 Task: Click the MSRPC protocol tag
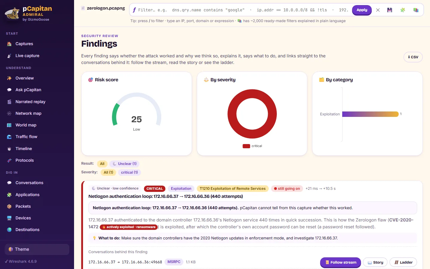pyautogui.click(x=174, y=262)
